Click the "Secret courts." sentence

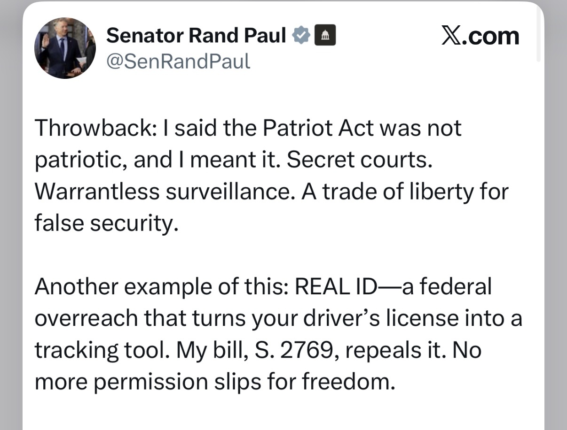[359, 160]
